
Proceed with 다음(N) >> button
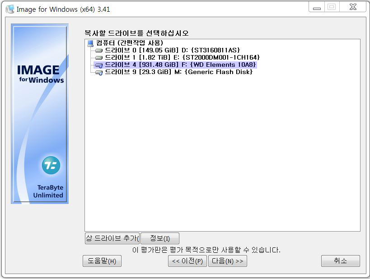coord(228,261)
